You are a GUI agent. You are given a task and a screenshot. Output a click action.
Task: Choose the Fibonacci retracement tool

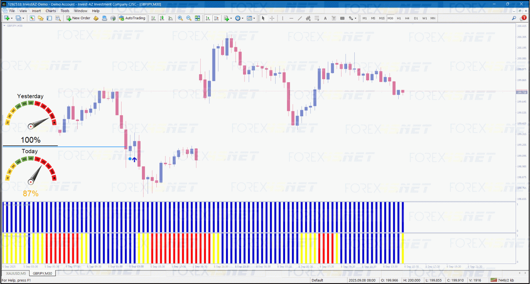tap(317, 18)
